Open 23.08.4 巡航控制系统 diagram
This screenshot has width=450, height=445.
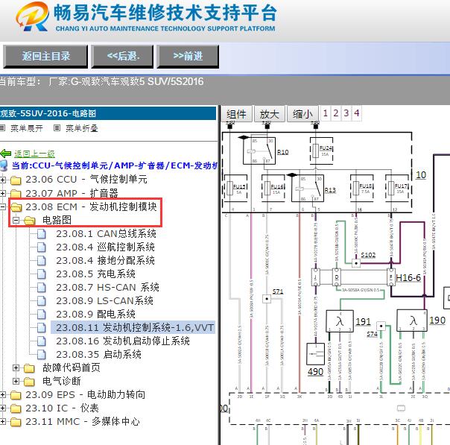tap(105, 247)
